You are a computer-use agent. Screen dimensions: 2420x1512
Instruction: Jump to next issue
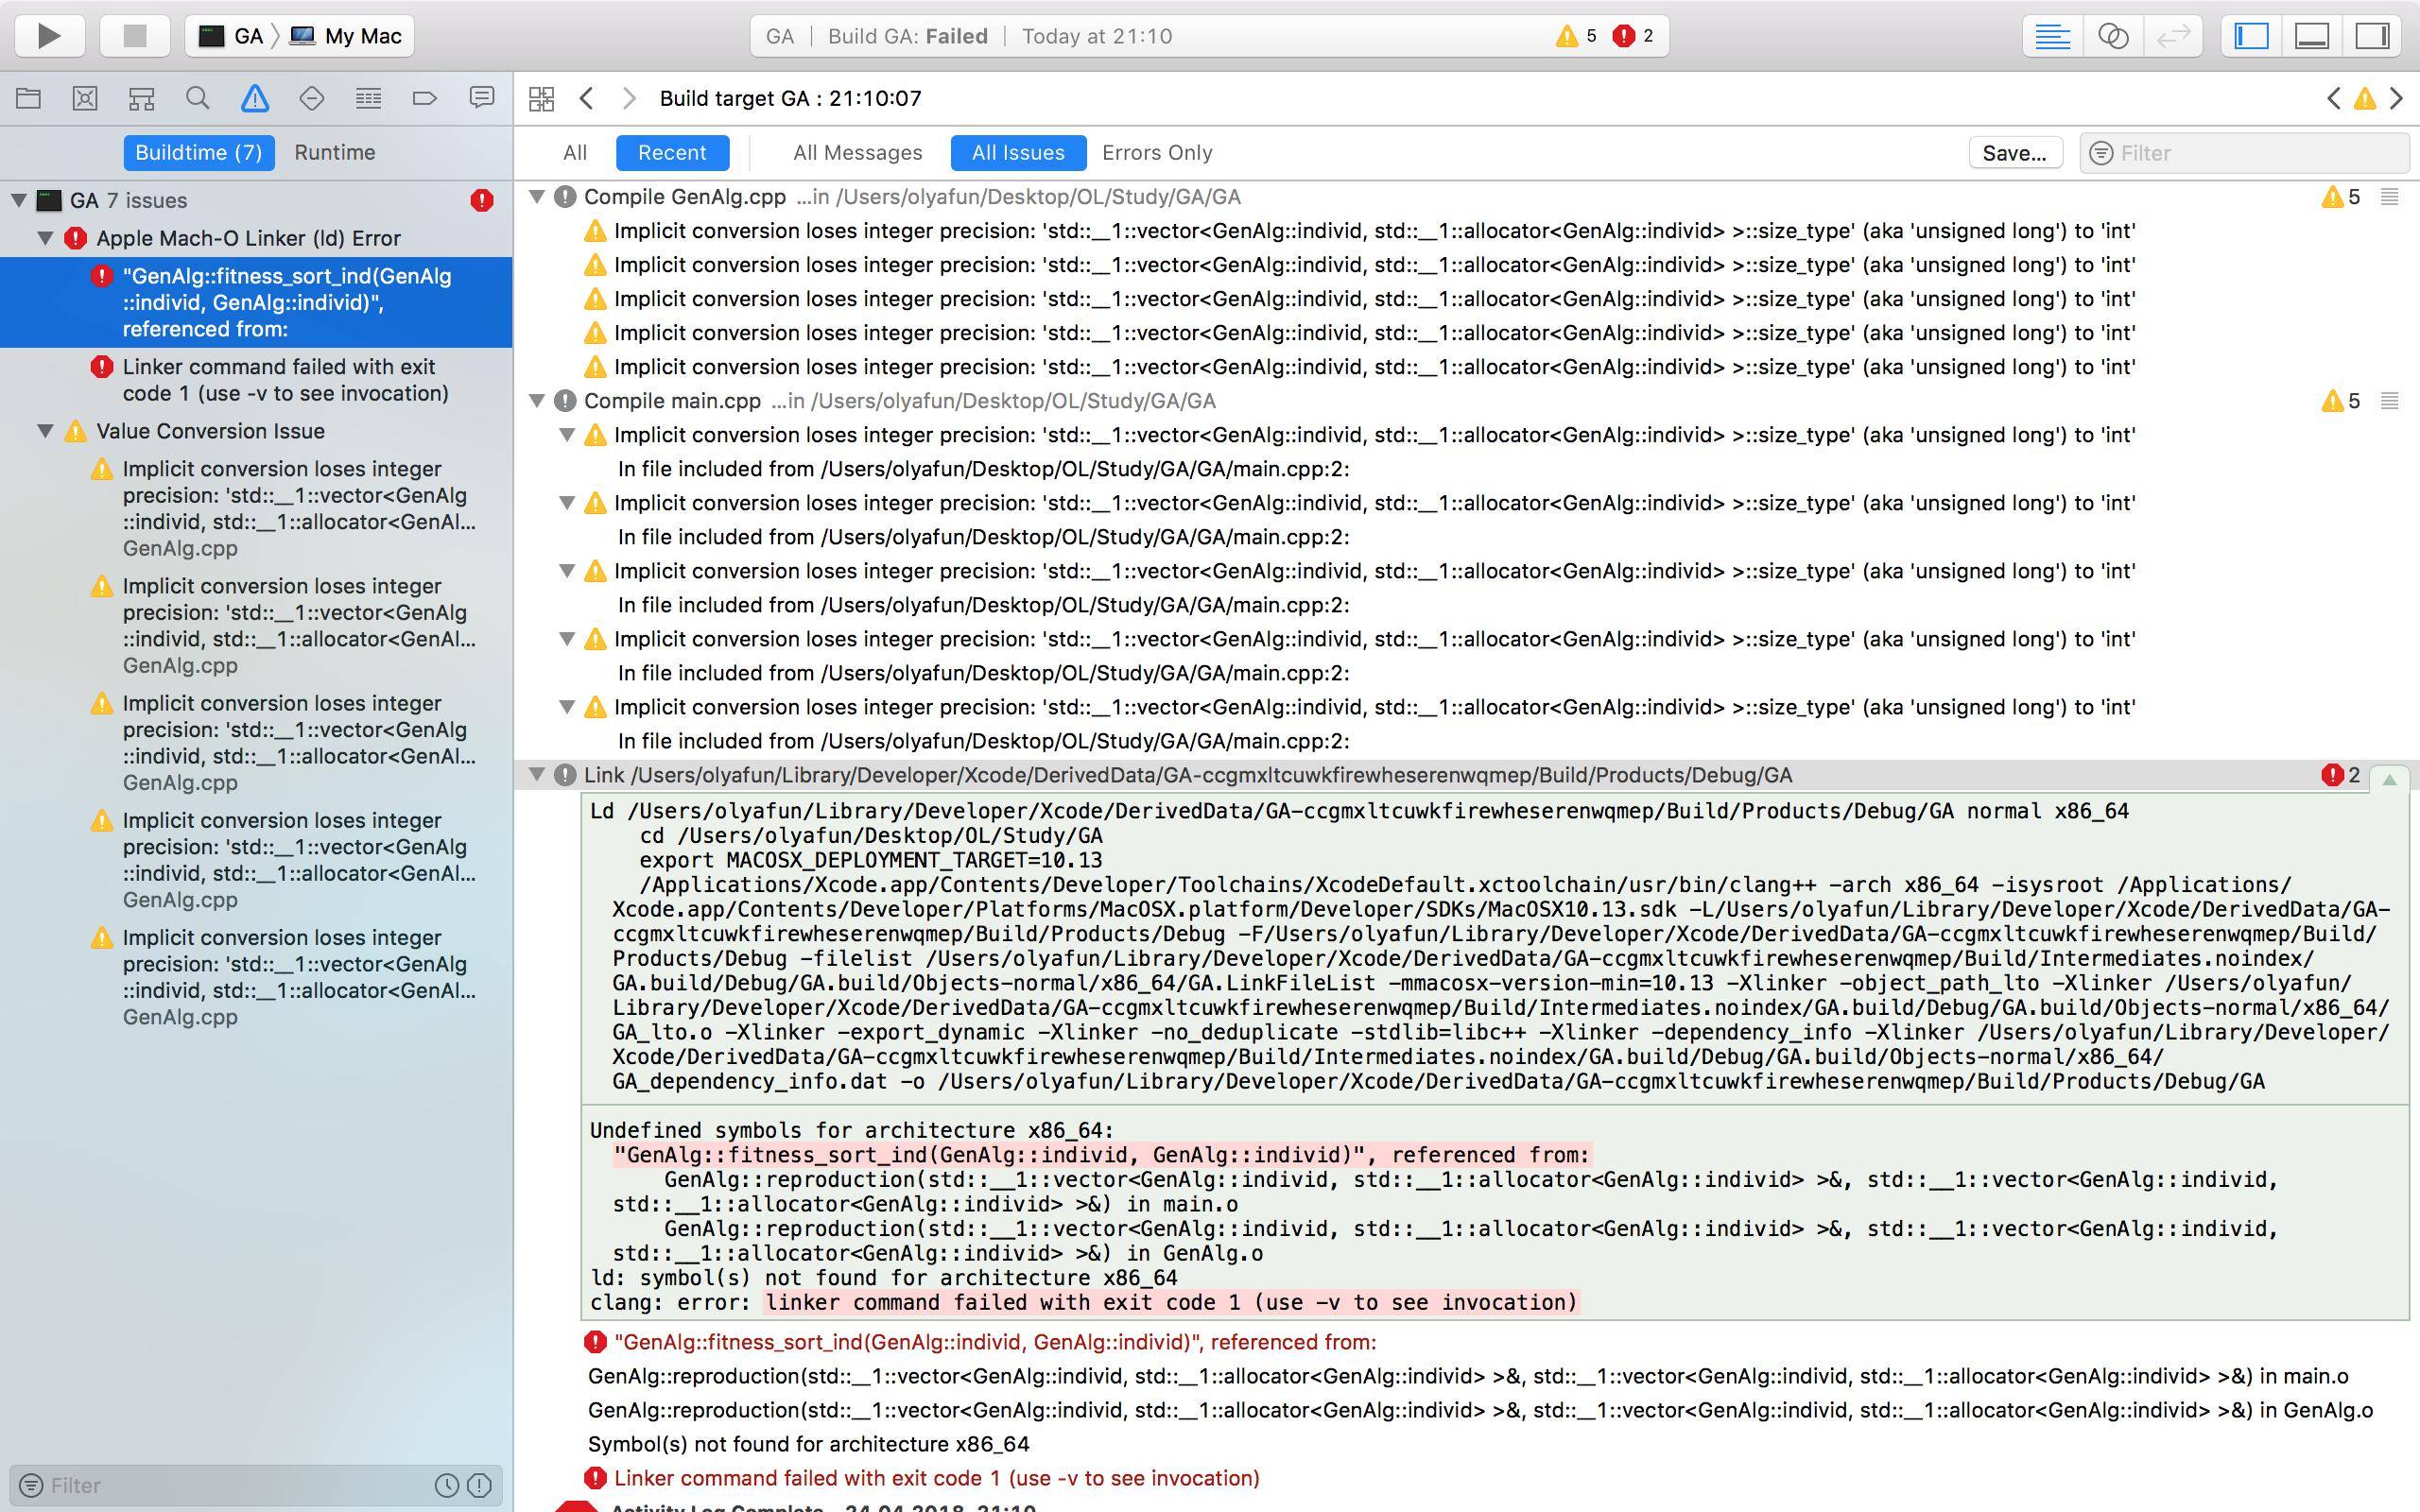[x=2396, y=98]
